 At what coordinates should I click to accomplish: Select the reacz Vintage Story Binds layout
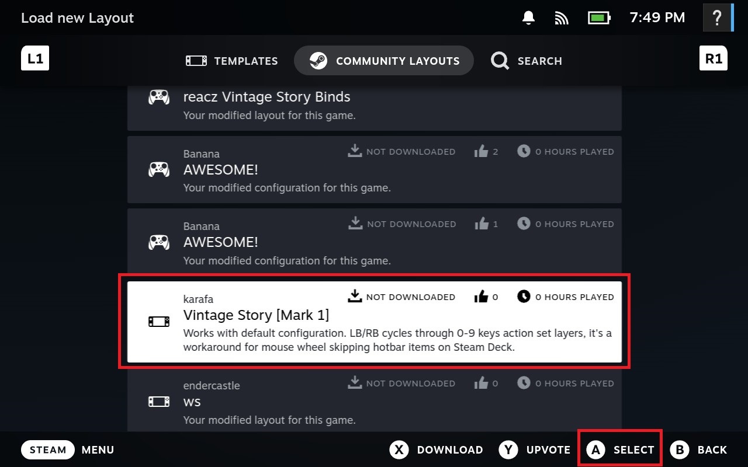click(374, 105)
